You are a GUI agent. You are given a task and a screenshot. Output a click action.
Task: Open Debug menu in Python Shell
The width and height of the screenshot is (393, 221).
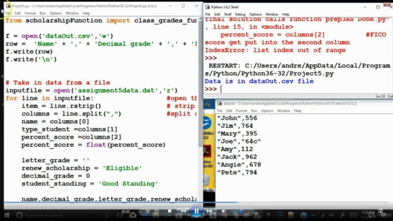(x=240, y=14)
